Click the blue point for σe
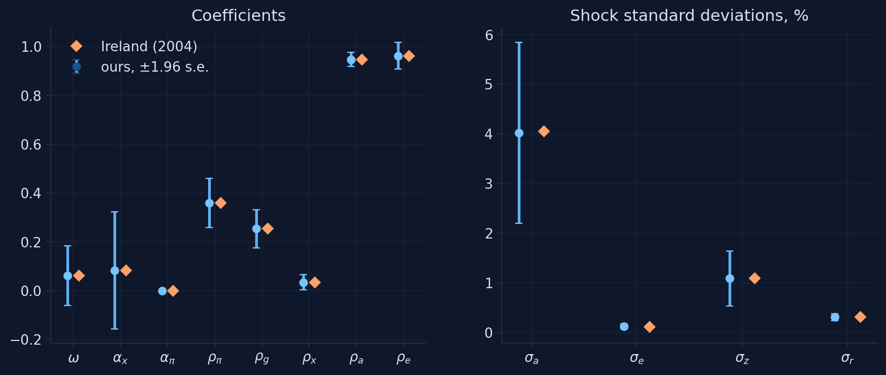This screenshot has height=375, width=886. click(x=624, y=326)
